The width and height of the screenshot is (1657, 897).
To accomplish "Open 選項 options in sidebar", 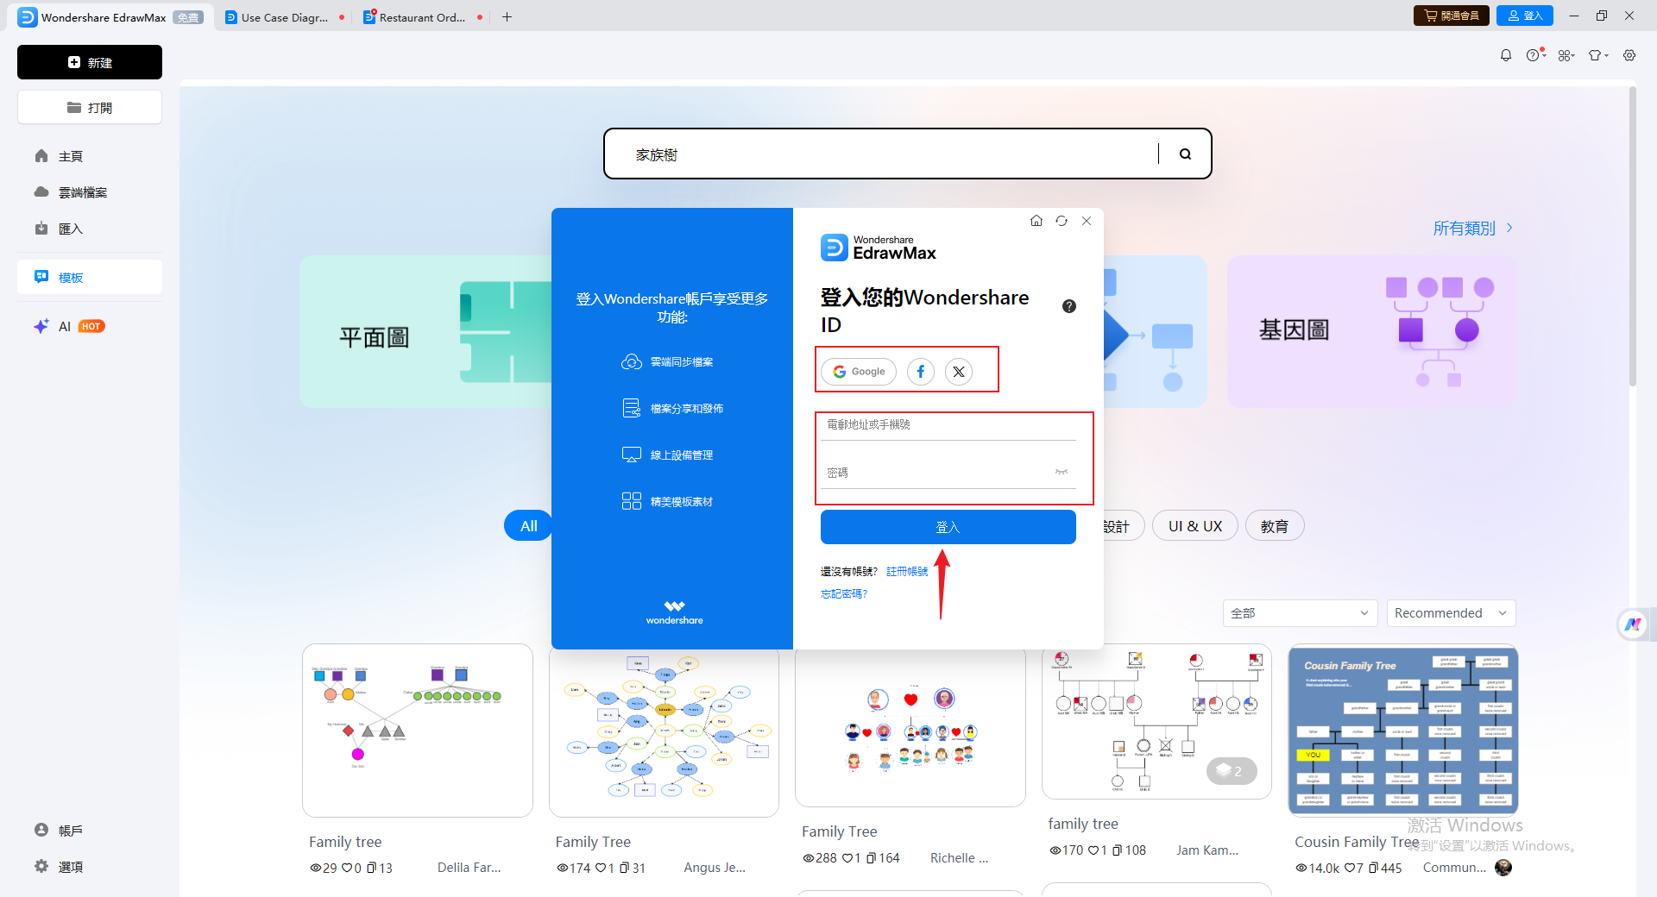I will pyautogui.click(x=90, y=867).
